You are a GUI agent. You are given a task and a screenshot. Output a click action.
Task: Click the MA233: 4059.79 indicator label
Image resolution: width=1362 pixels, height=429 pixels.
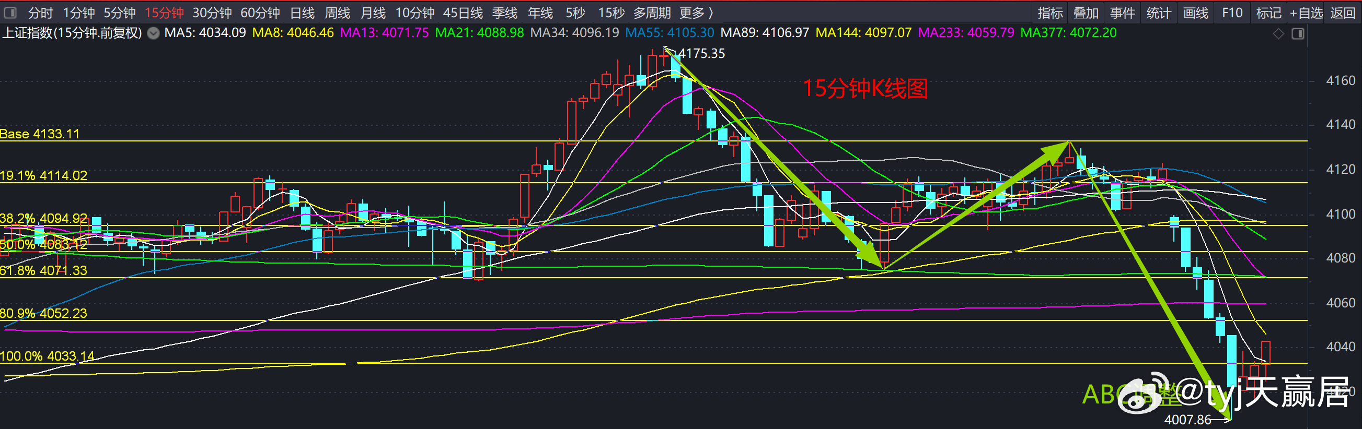point(966,33)
